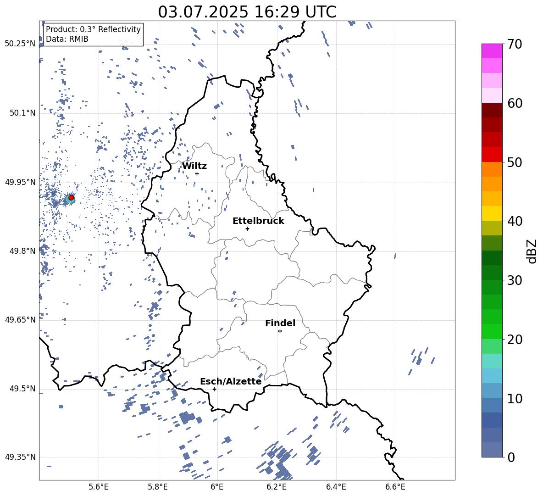The width and height of the screenshot is (543, 496).
Task: Click the 49.65°N latitude label
Action: click(x=20, y=320)
